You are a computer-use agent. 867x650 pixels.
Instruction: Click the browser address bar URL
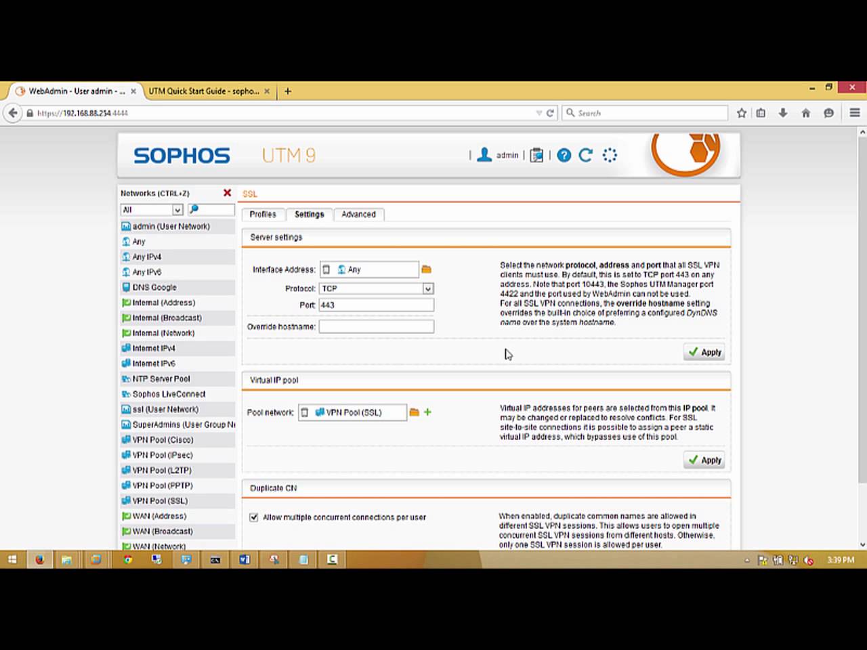(83, 113)
